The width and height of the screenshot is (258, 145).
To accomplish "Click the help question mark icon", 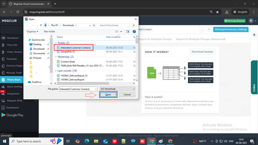I will point(134,31).
